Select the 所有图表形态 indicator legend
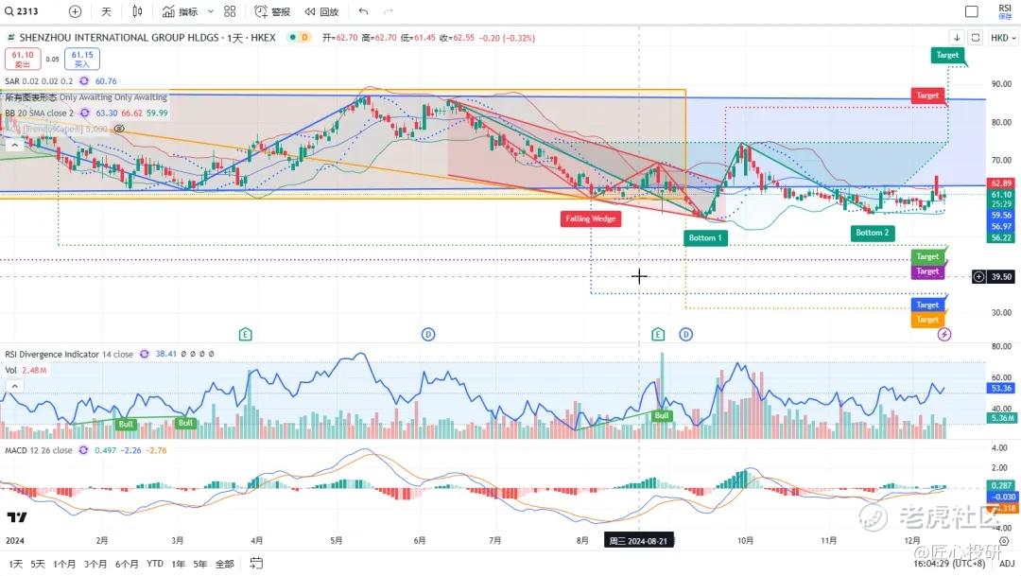 (x=86, y=97)
